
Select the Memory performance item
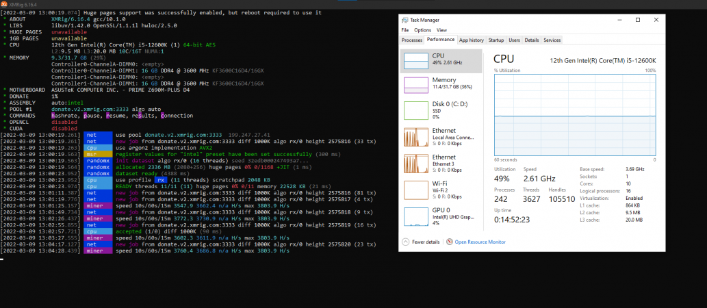(441, 85)
